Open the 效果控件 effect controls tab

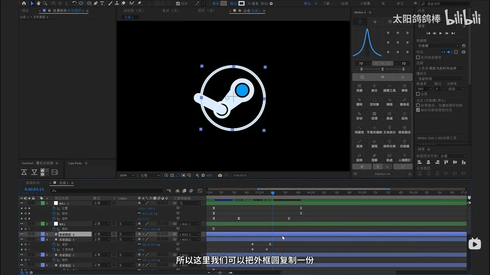(x=68, y=11)
